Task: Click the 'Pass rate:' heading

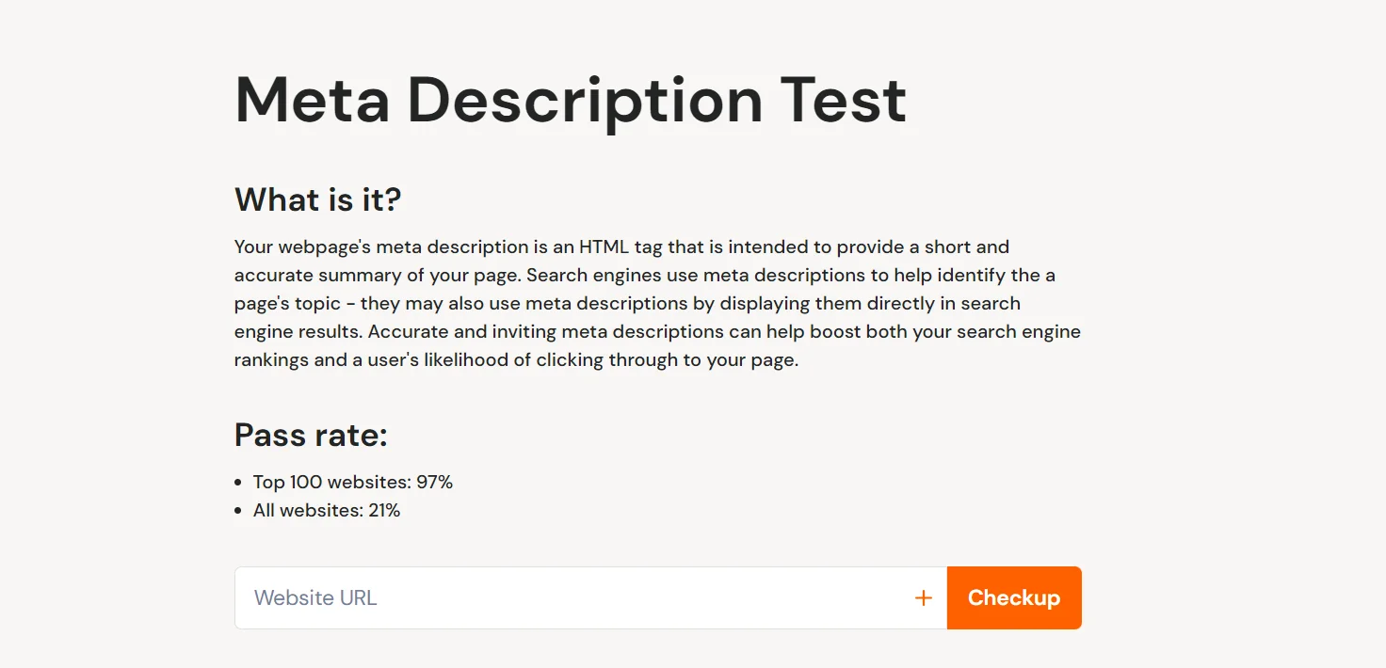Action: (x=311, y=435)
